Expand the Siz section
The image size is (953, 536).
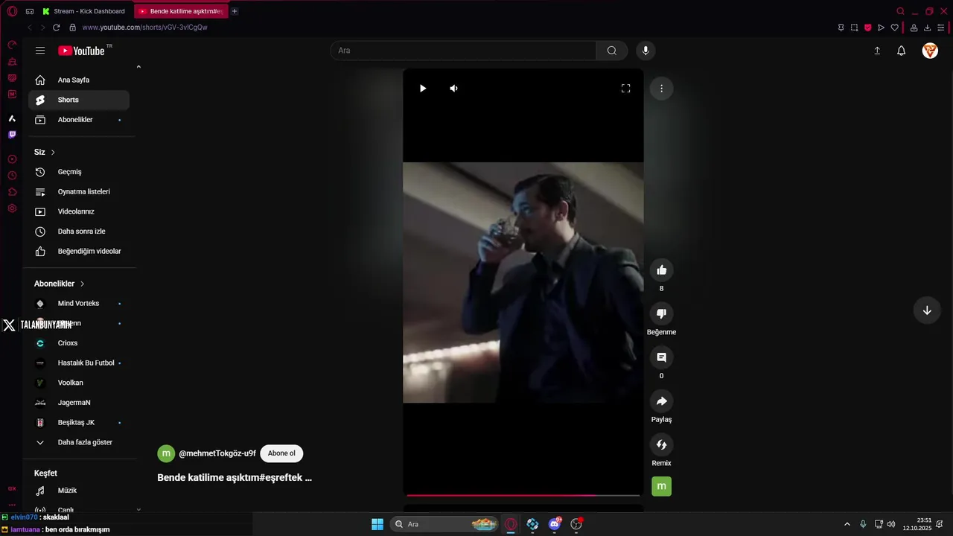[45, 152]
